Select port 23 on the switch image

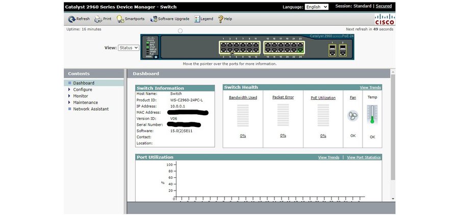click(x=300, y=45)
